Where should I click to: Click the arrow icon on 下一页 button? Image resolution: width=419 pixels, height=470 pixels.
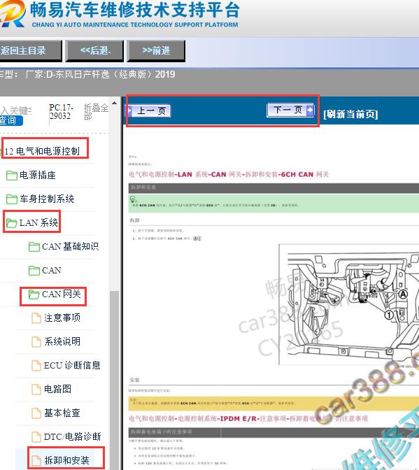click(x=310, y=110)
